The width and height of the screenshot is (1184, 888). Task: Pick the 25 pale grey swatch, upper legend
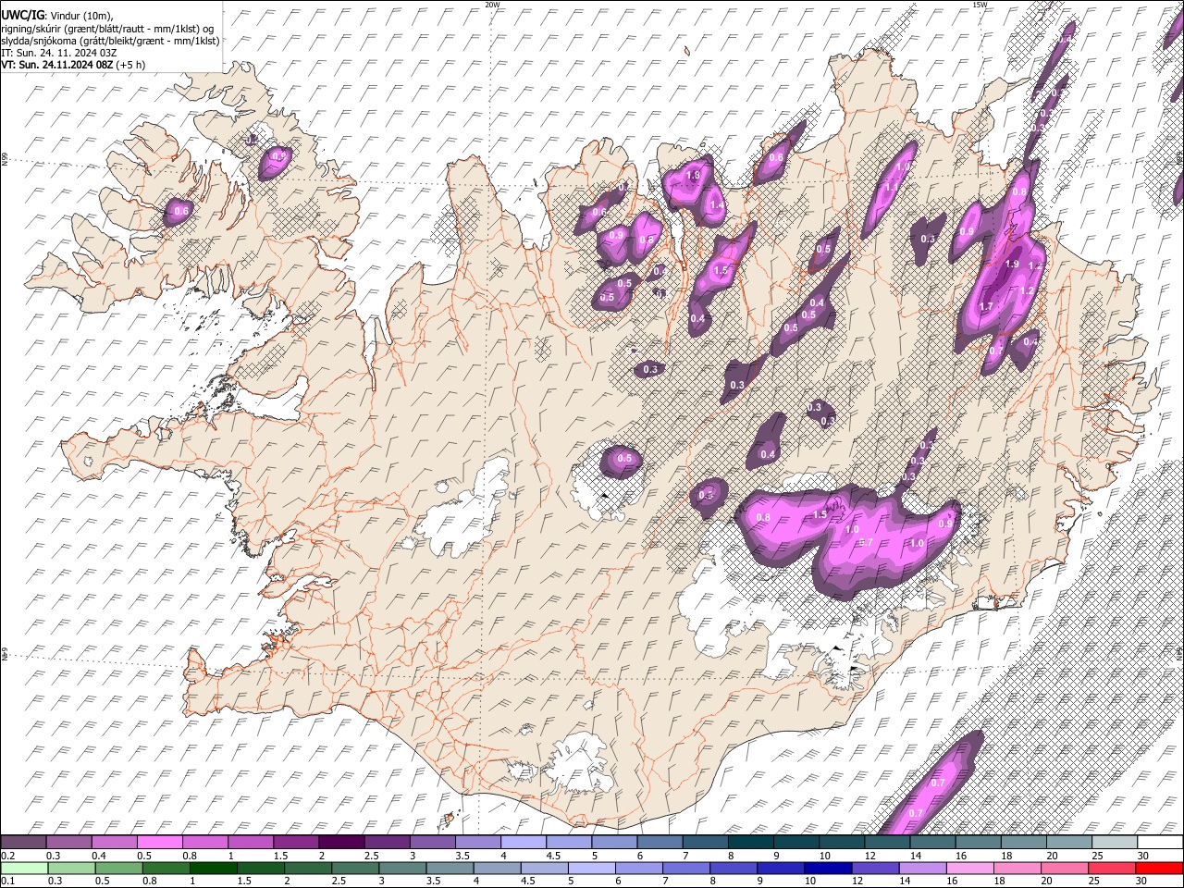[x=1115, y=843]
